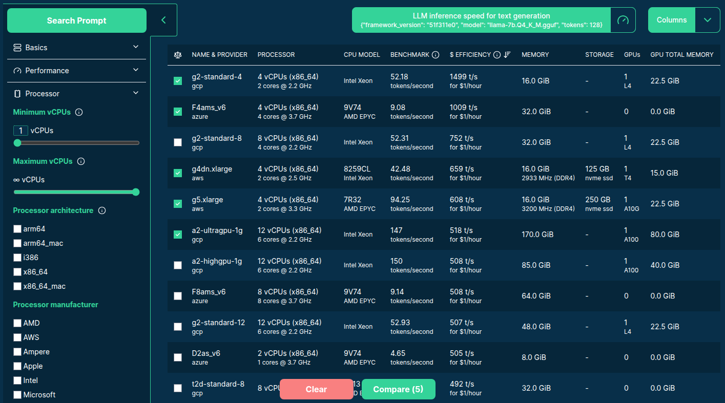725x403 pixels.
Task: Click info icon next to Processor architecture
Action: (102, 210)
